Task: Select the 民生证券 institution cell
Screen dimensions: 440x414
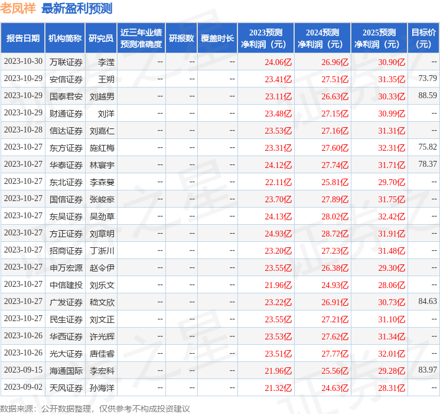Action: pos(66,319)
